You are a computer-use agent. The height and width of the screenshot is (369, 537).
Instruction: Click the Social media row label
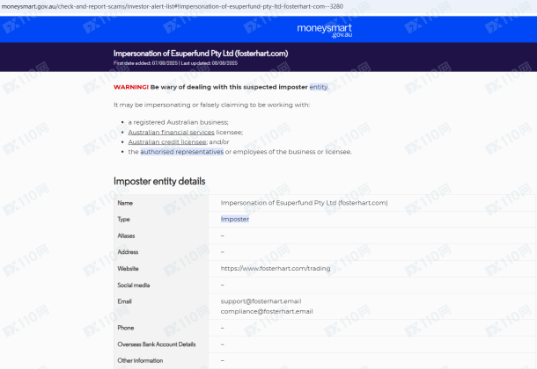[134, 285]
